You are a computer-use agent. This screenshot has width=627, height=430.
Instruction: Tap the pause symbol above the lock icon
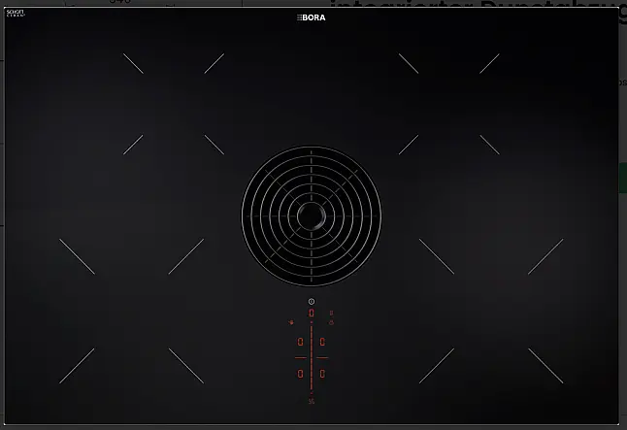[x=331, y=313]
